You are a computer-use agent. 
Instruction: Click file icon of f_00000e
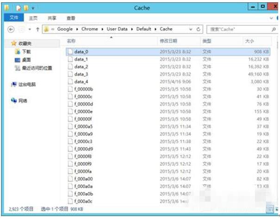pos(70,112)
